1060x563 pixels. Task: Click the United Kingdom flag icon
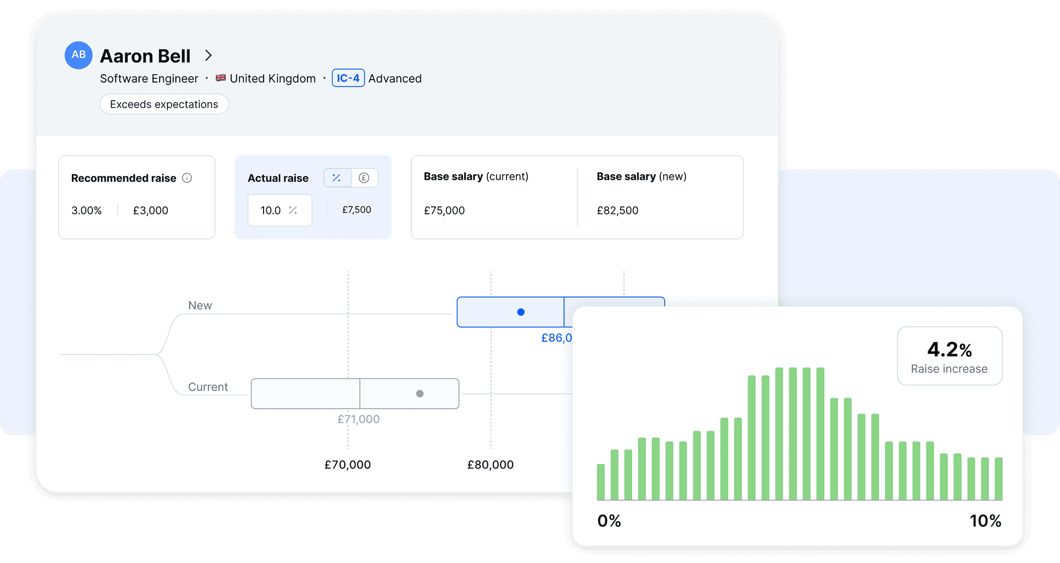point(221,78)
